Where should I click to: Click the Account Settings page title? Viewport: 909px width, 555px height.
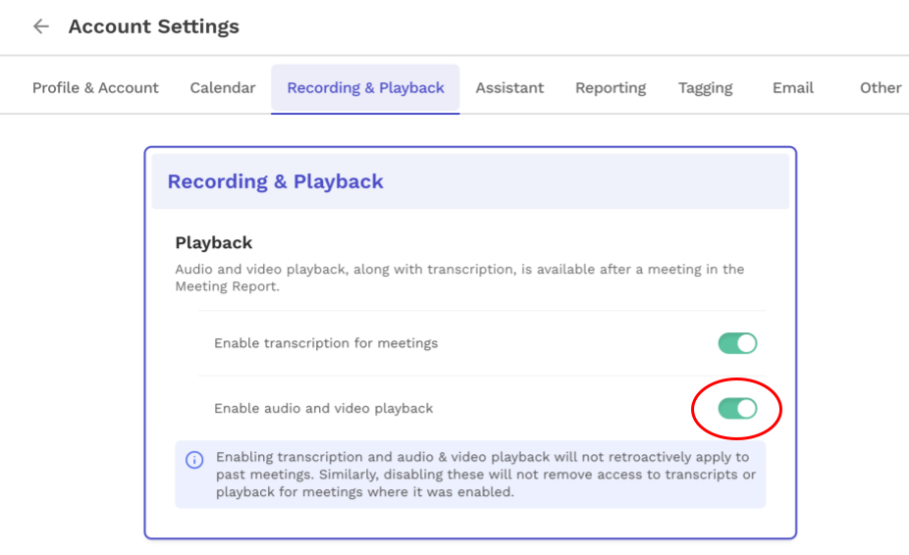coord(153,26)
